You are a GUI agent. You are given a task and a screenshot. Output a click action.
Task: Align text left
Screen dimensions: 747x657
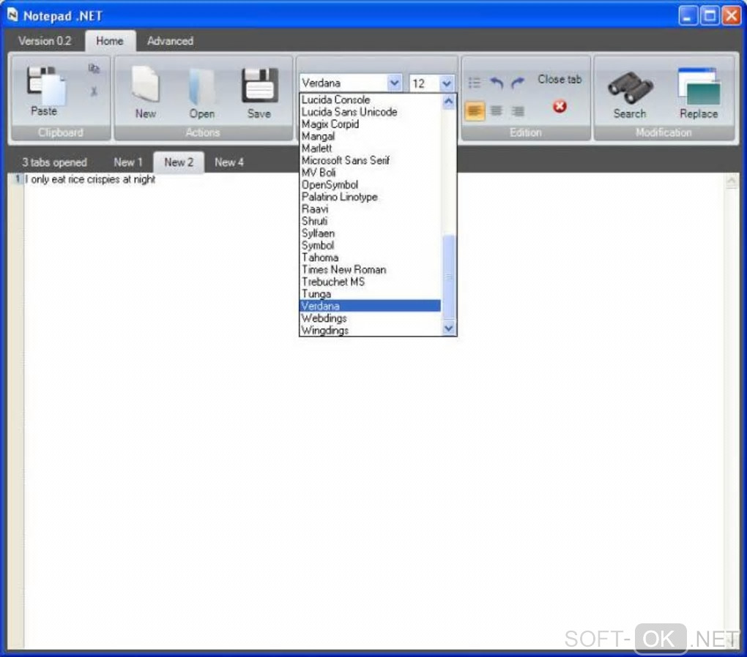pos(475,111)
